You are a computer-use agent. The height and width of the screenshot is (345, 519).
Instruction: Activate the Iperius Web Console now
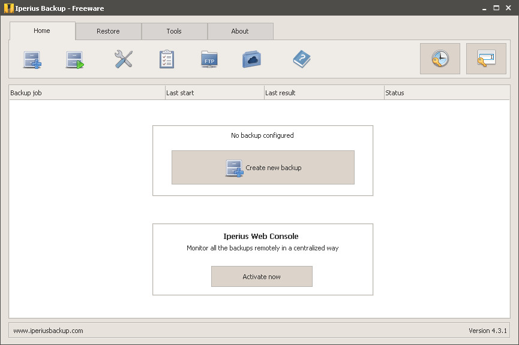point(262,276)
